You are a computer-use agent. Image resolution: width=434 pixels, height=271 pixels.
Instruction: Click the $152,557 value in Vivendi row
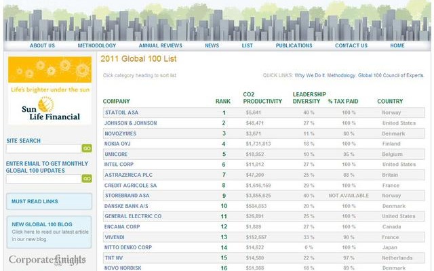coord(256,237)
